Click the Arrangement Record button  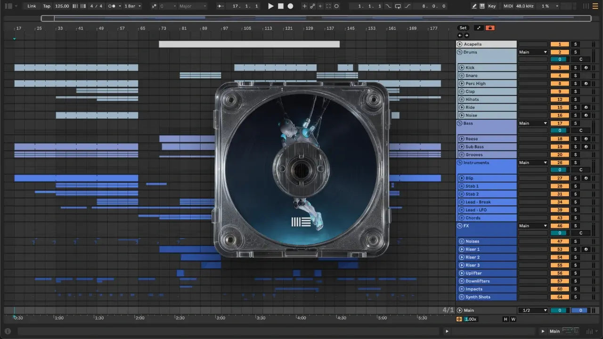[290, 6]
